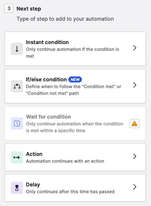This screenshot has width=151, height=206.
Task: Click the orange warning triangle icon
Action: 135,124
